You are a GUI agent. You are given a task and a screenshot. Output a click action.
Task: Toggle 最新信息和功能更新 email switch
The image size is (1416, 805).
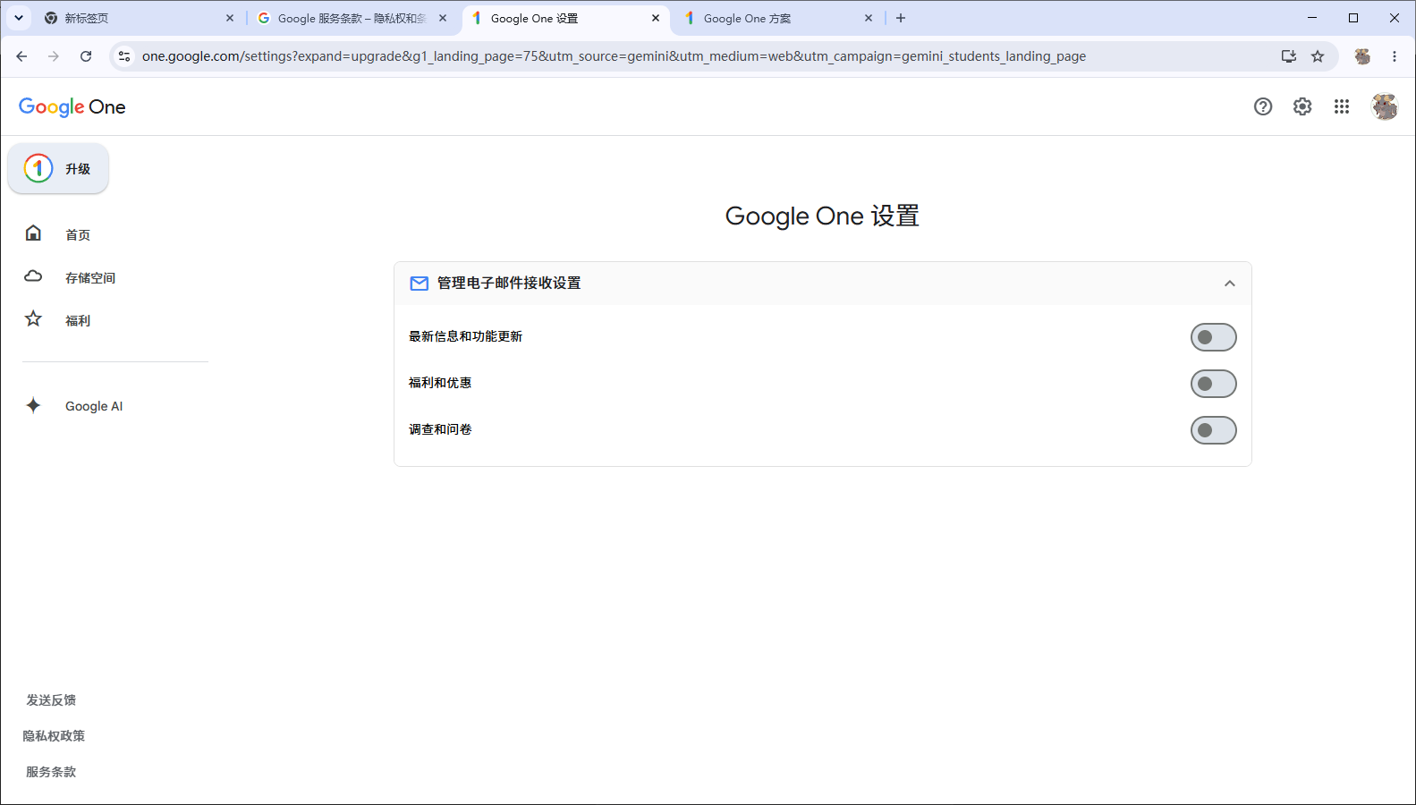click(x=1214, y=337)
